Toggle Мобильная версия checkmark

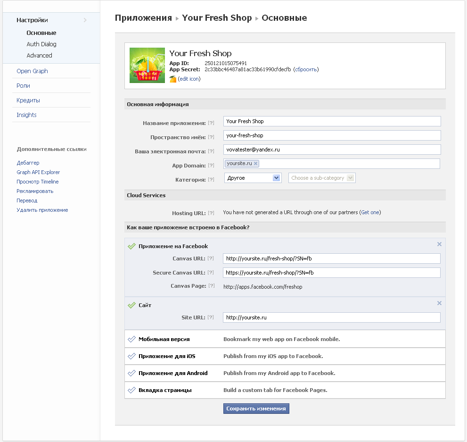[132, 339]
